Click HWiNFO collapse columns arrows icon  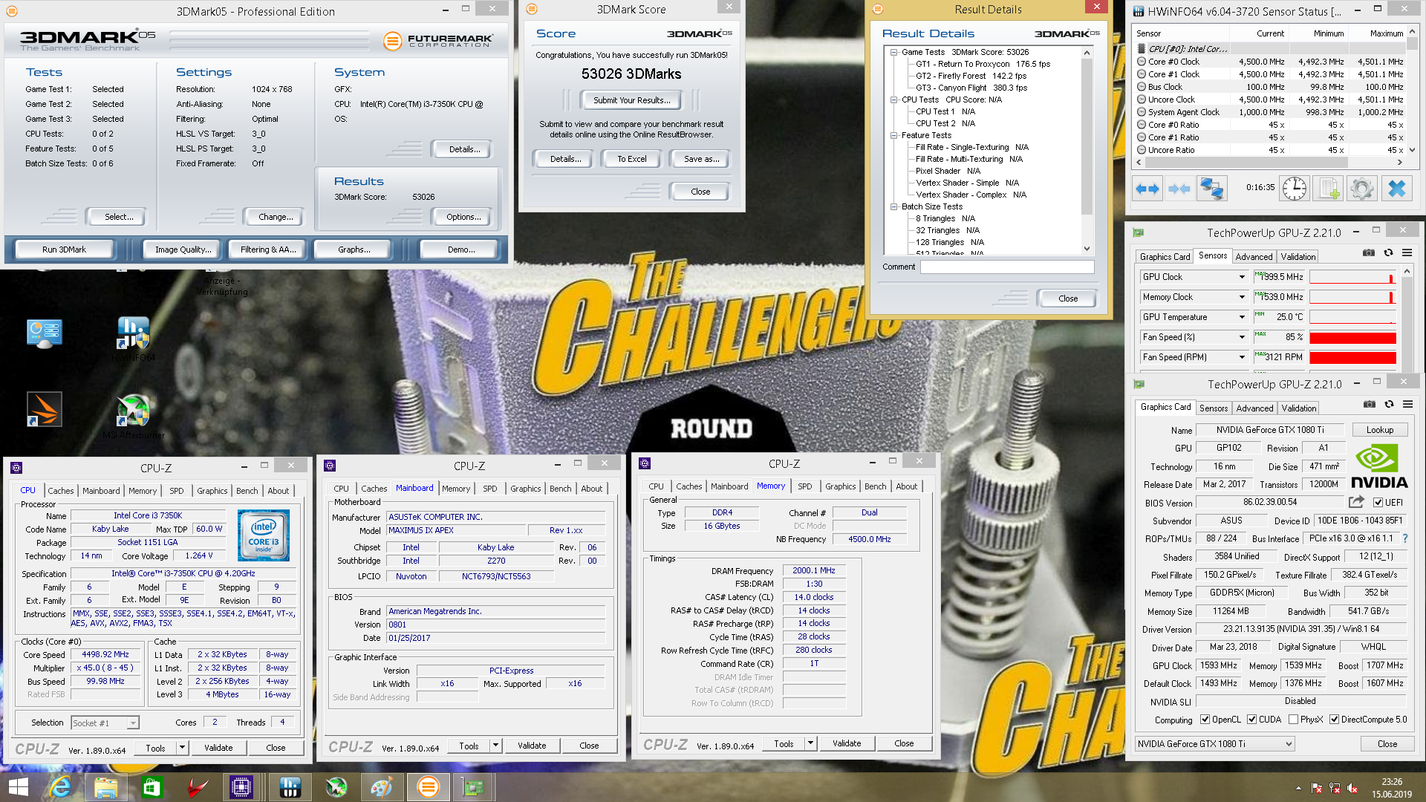point(1179,189)
